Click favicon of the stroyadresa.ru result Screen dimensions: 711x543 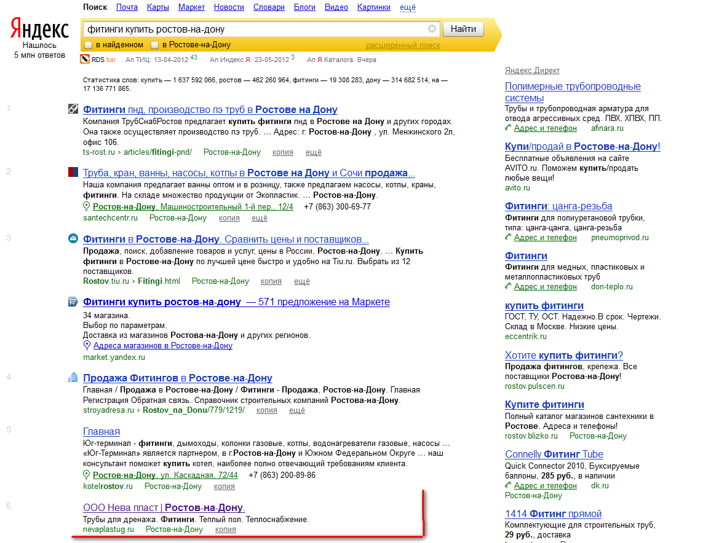click(x=73, y=377)
